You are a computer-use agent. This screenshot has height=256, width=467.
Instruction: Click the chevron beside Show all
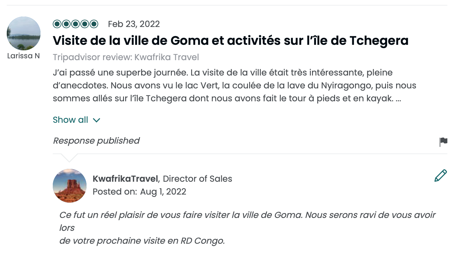point(97,120)
